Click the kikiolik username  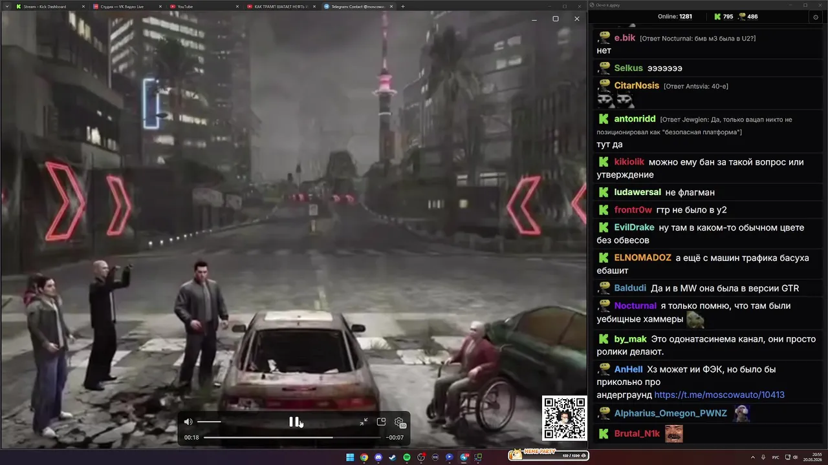[x=629, y=162]
